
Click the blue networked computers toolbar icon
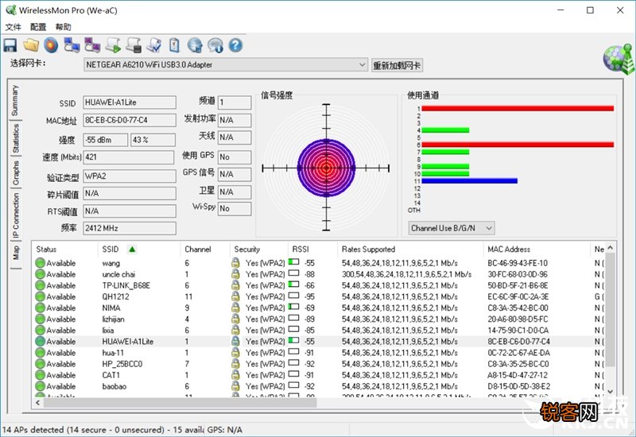click(x=72, y=45)
